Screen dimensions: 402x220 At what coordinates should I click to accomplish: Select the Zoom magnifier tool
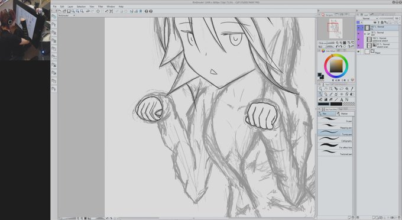coord(320,89)
